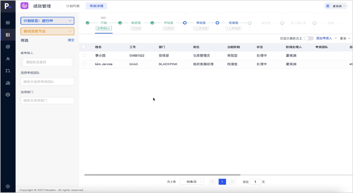Open the settings gear at the sidebar bottom
Screen dimensions: 353x193
(8, 186)
